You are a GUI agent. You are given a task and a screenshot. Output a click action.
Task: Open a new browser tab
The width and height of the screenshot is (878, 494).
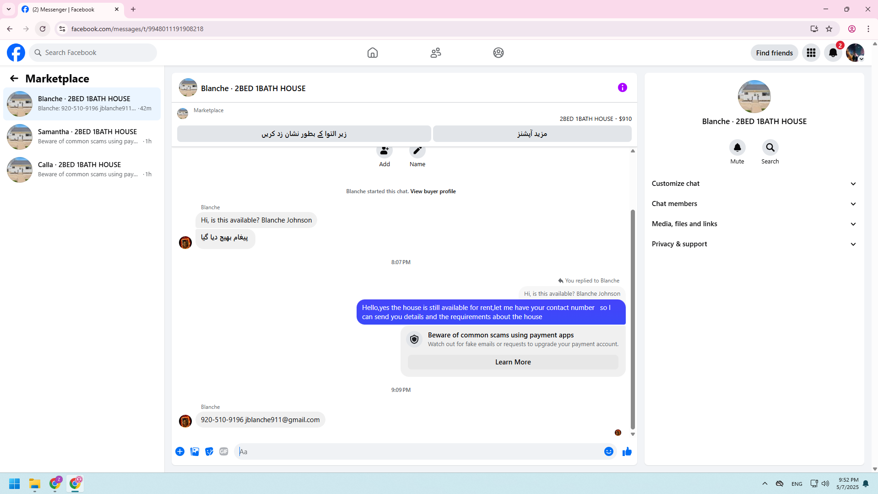pyautogui.click(x=133, y=9)
